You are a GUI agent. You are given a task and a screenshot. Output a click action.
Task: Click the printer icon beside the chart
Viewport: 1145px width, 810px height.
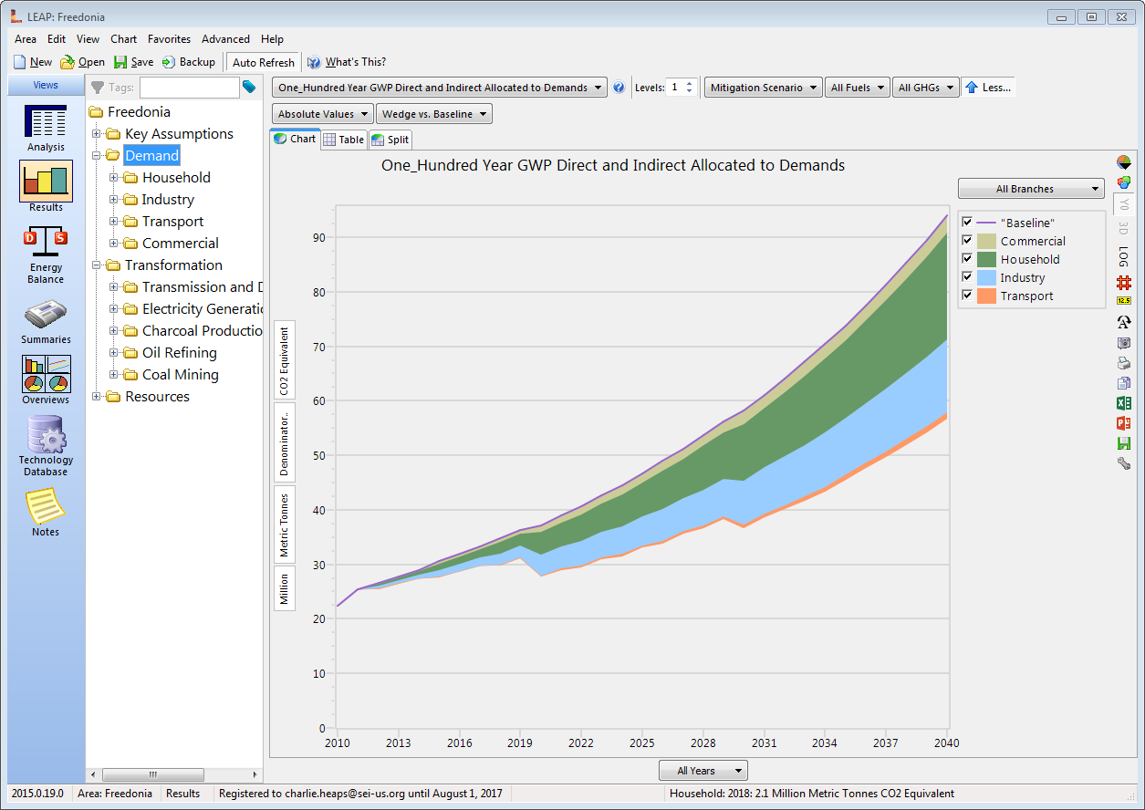[x=1123, y=363]
